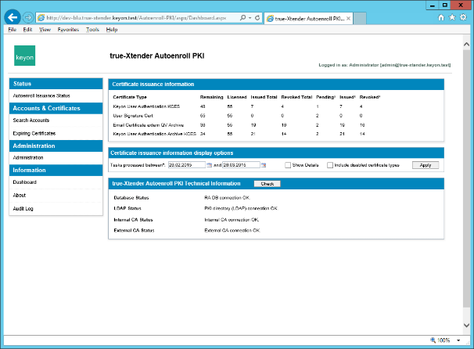Click the Status sidebar section header
Screen dimensions: 474x349
click(56, 84)
